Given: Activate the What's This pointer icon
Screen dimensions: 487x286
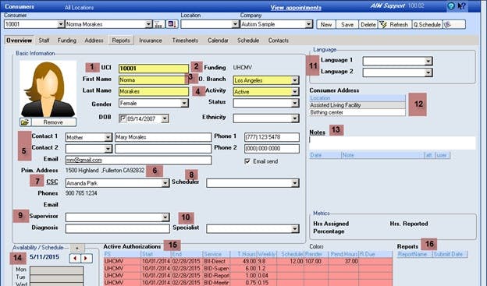Looking at the screenshot, I should (x=461, y=6).
